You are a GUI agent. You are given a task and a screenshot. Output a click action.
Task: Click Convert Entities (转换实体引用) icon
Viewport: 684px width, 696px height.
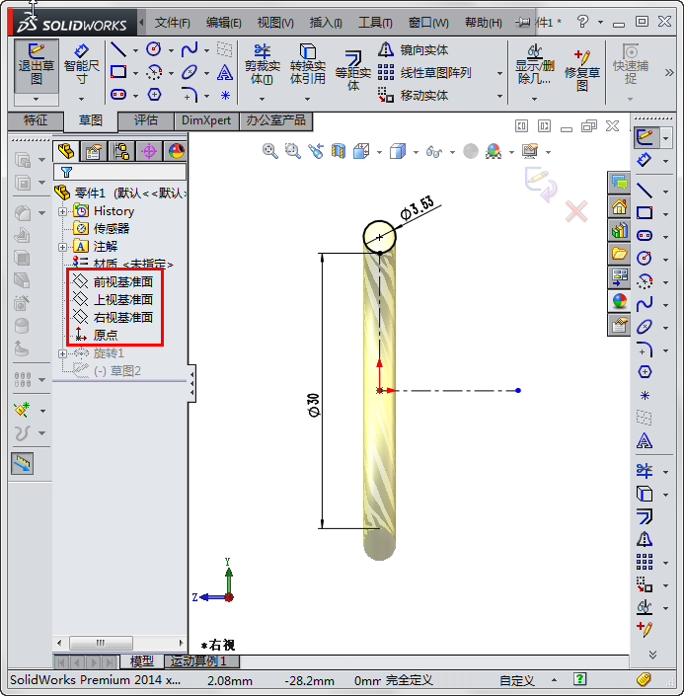point(308,65)
